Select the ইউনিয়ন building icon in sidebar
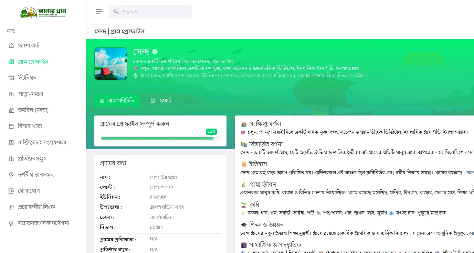This screenshot has height=253, width=474. pos(11,78)
